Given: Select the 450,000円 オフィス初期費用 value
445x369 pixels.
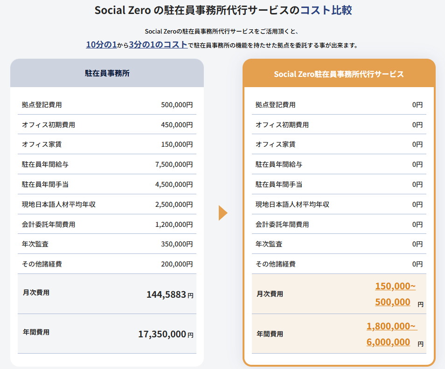Looking at the screenshot, I should [176, 125].
